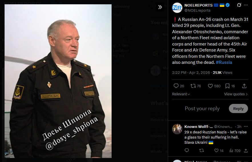Open NOELREPORTS profile avatar
The image size is (252, 162).
177,7
